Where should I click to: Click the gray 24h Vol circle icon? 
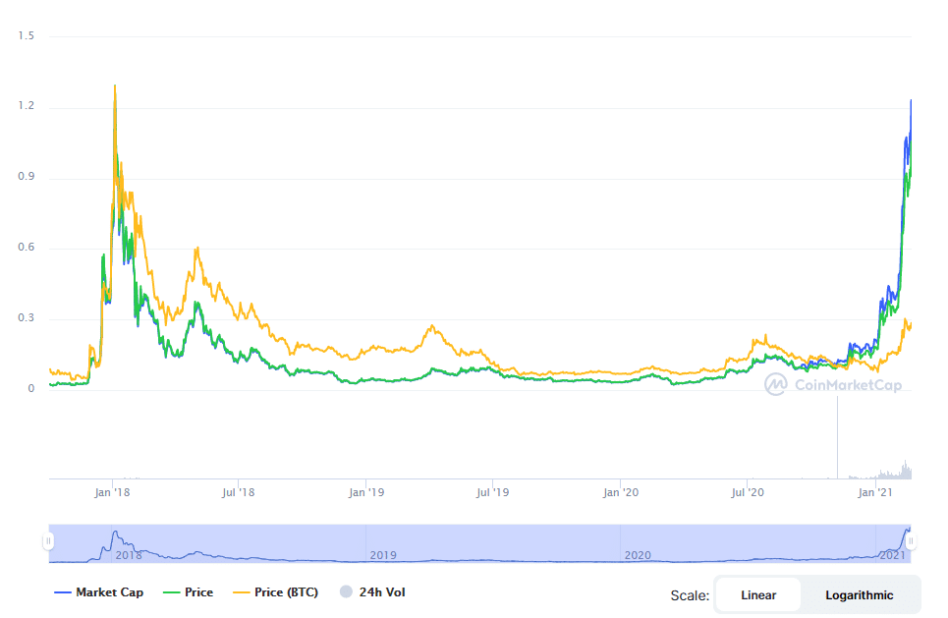[346, 592]
